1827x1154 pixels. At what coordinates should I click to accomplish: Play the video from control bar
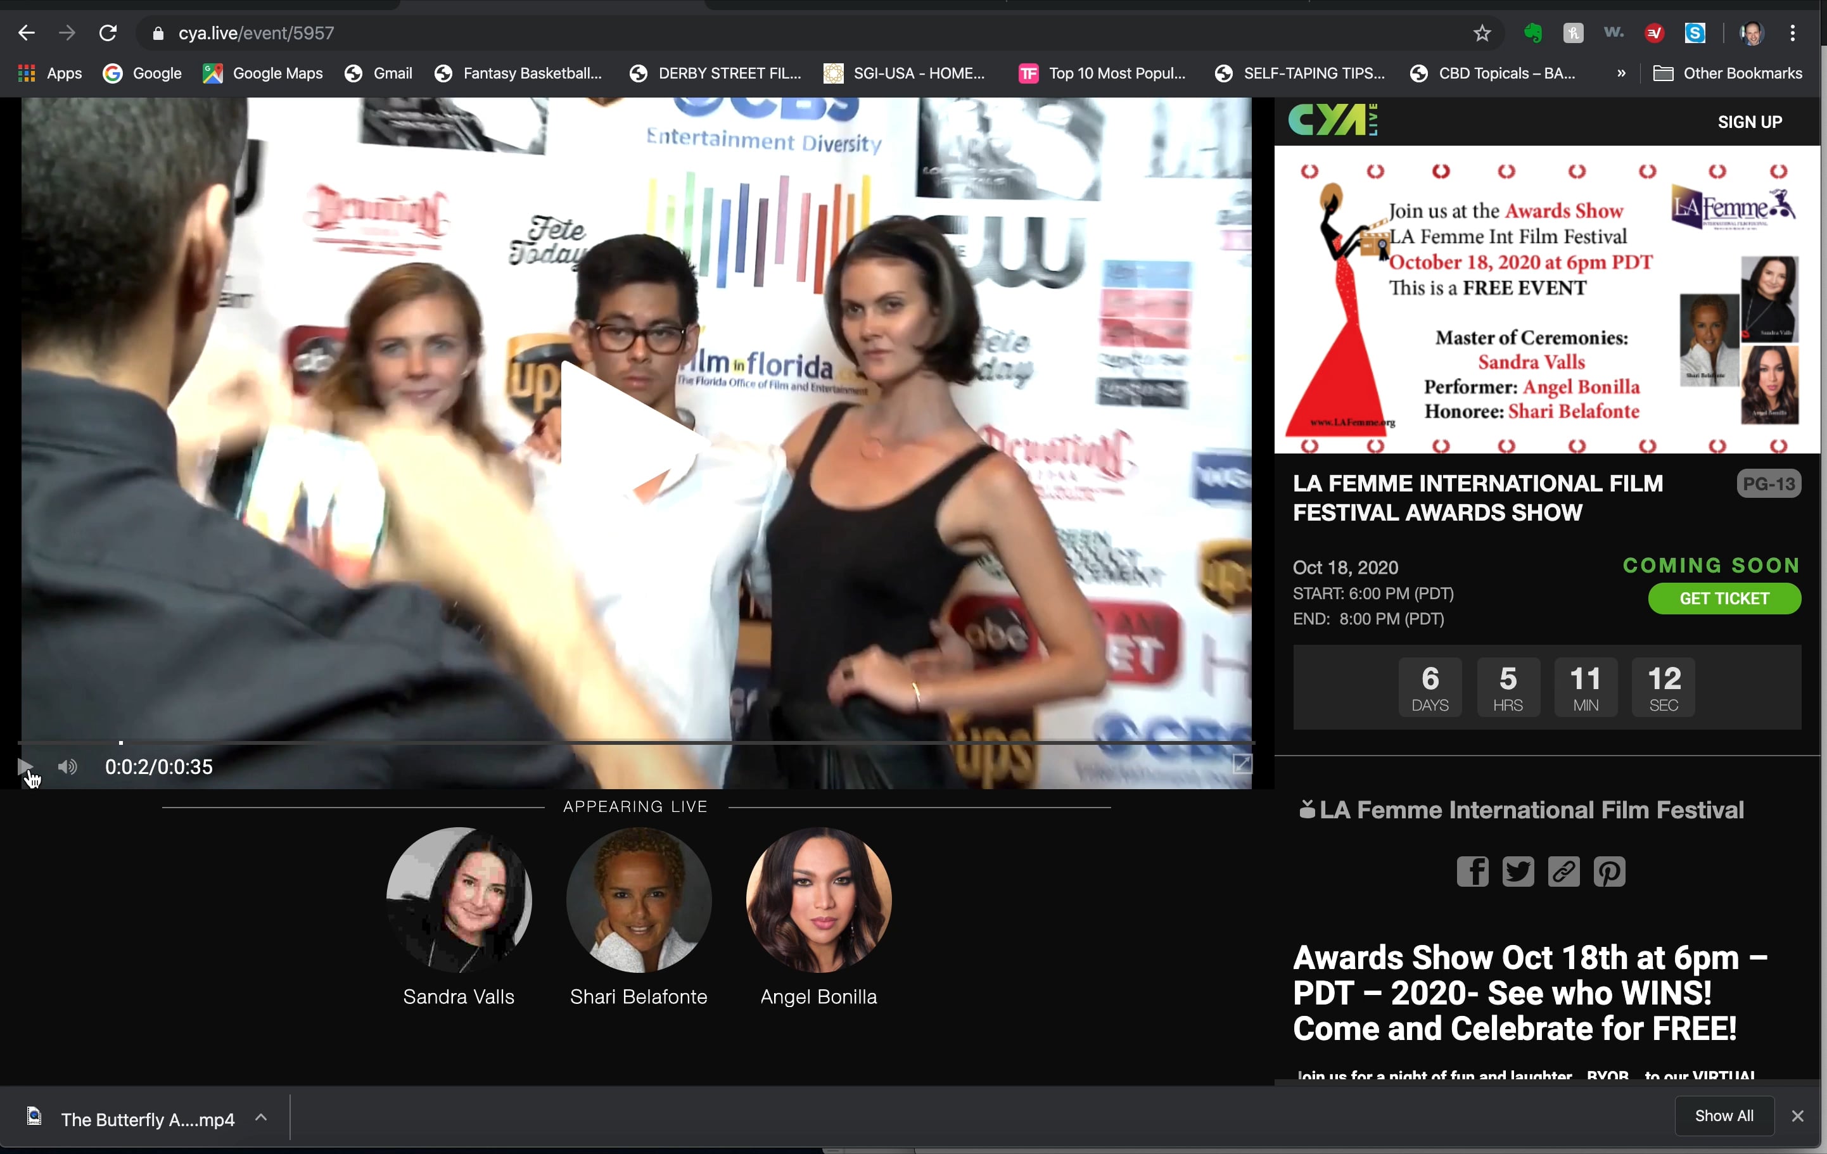pos(24,766)
